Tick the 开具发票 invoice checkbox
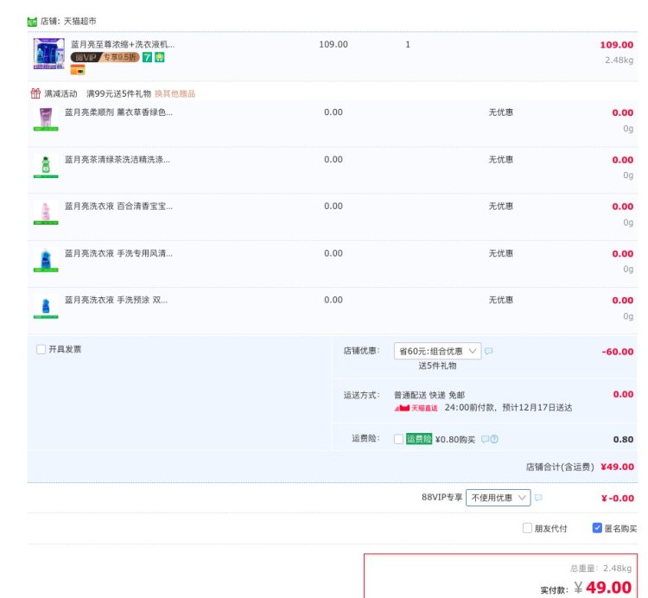The width and height of the screenshot is (648, 598). point(41,350)
